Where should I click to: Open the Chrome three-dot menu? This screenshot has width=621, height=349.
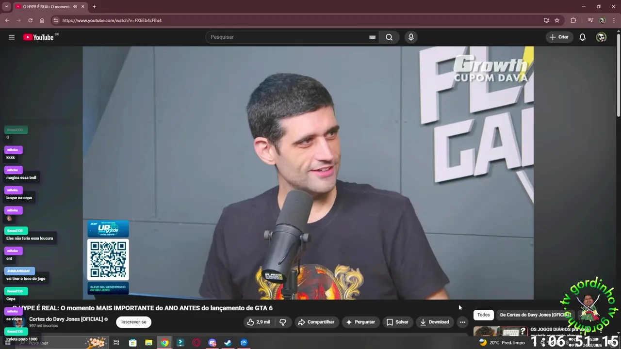click(x=614, y=20)
